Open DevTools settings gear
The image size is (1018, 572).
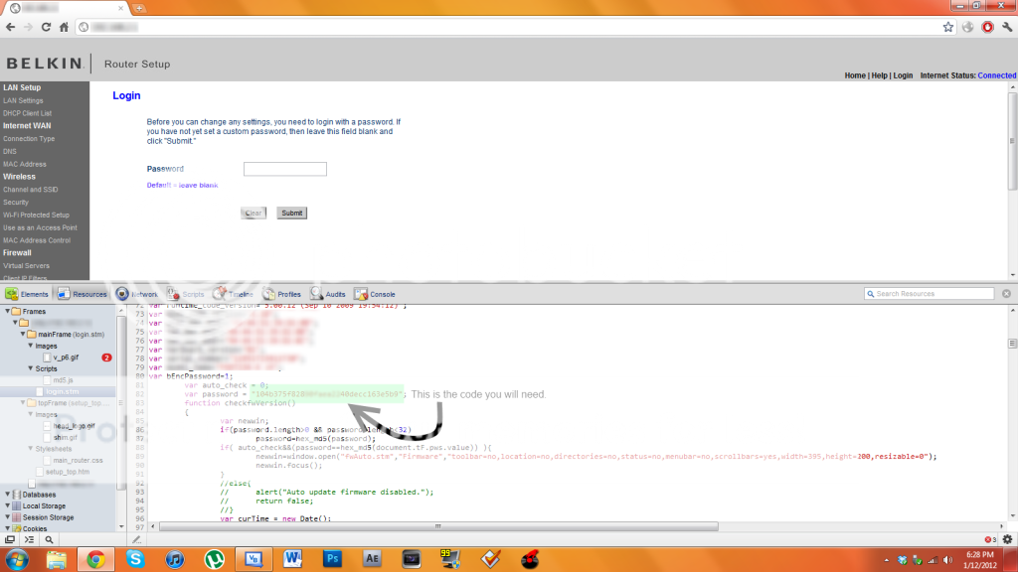[1007, 539]
